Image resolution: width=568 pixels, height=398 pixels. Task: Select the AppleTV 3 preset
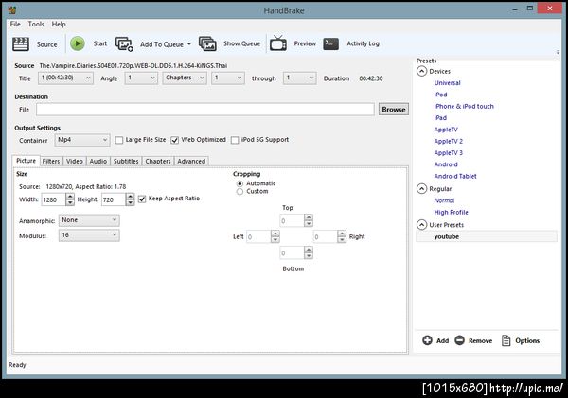pos(448,153)
